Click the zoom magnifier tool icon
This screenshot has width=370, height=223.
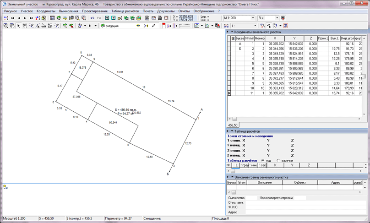click(x=5, y=26)
